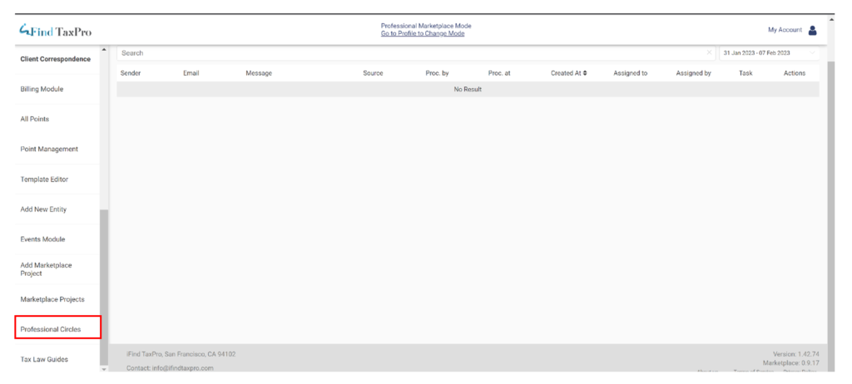Click the sidebar vertical scrollbar thumb

(104, 283)
